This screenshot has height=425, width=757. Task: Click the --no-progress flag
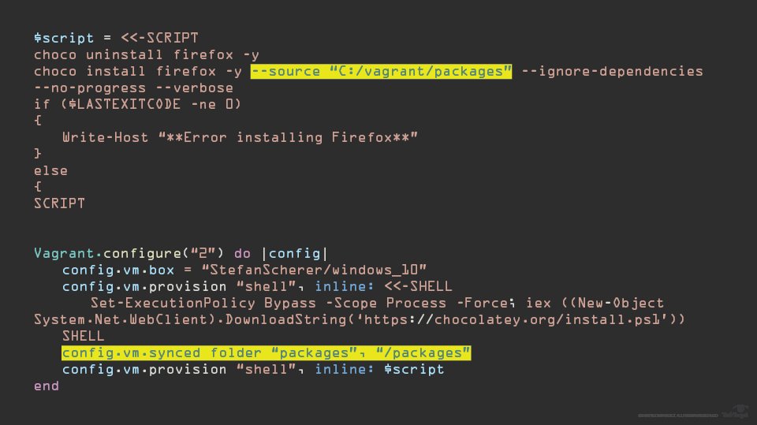click(90, 88)
